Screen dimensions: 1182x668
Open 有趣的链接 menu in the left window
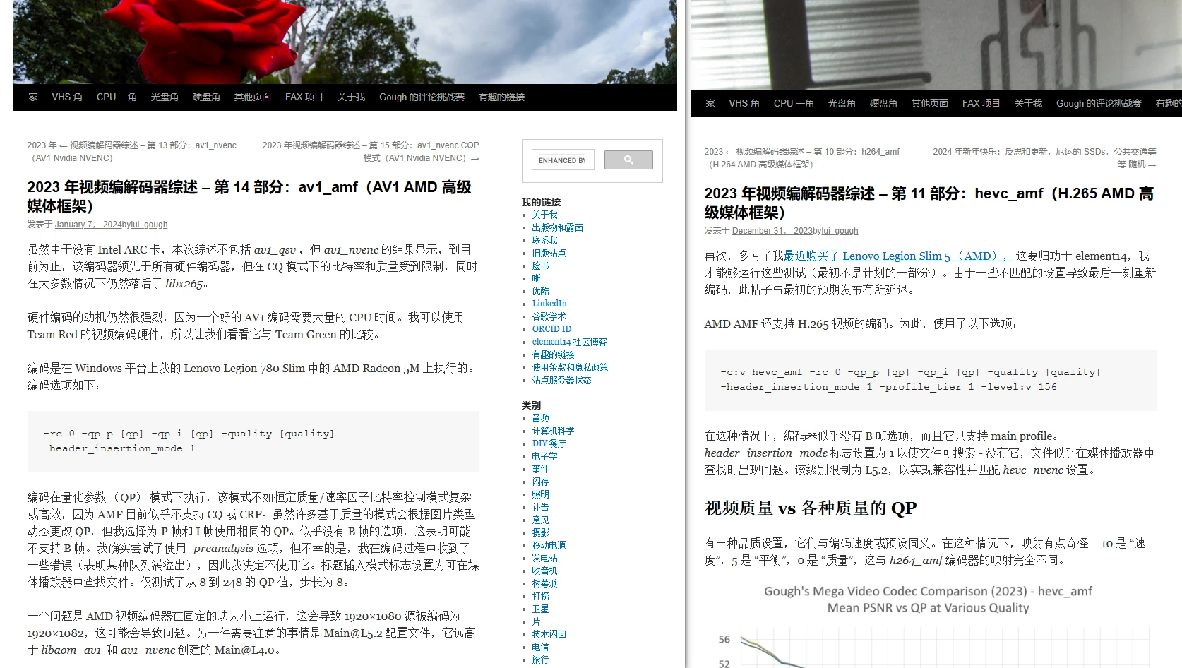point(501,97)
